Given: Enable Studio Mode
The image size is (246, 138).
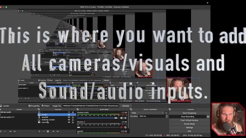Looking at the screenshot, I should (189, 124).
